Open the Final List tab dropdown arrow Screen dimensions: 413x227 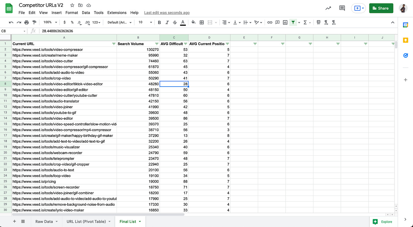pos(140,222)
